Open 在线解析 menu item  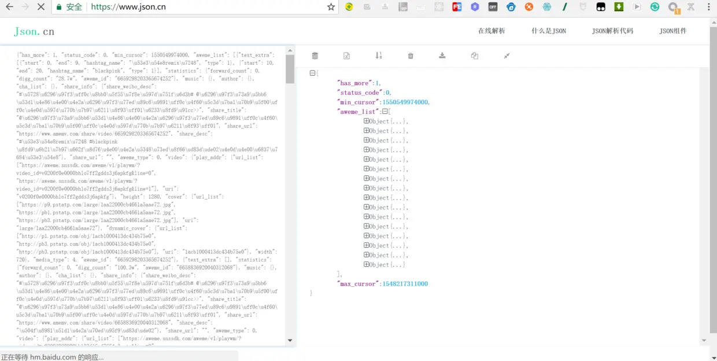(491, 31)
